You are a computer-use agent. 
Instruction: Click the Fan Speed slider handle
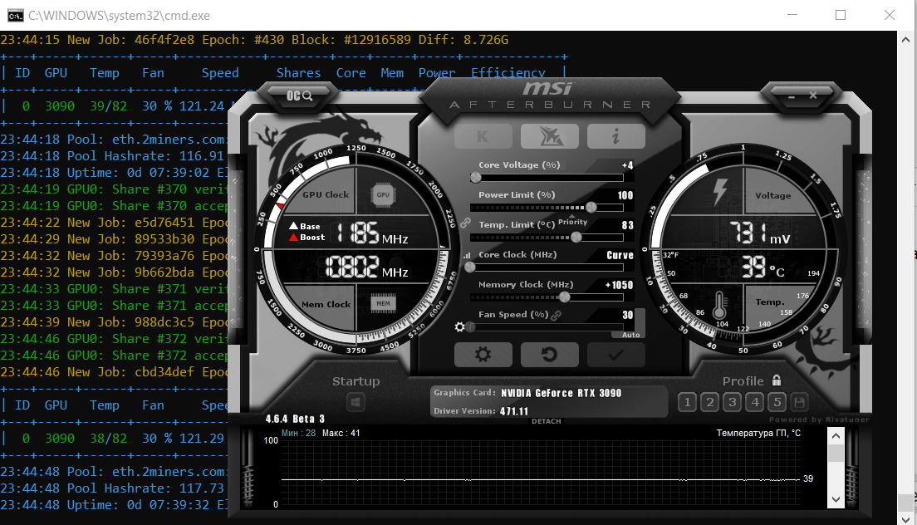[471, 326]
